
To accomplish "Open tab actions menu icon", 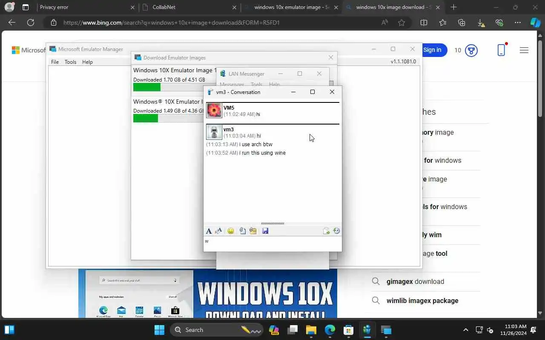I will pyautogui.click(x=26, y=7).
